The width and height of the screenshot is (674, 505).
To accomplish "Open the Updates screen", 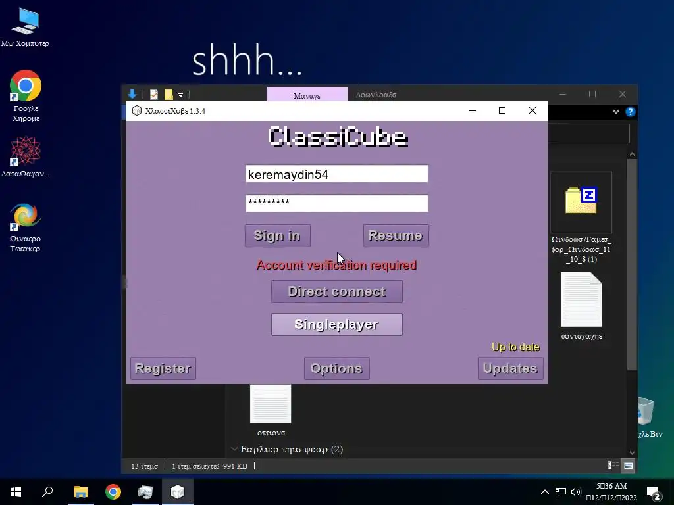I will pos(510,368).
